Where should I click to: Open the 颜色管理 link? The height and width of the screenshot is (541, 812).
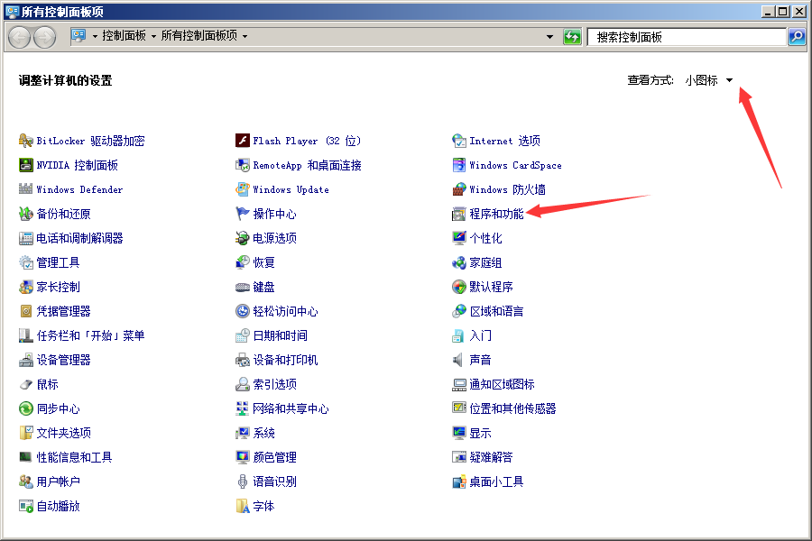[274, 457]
